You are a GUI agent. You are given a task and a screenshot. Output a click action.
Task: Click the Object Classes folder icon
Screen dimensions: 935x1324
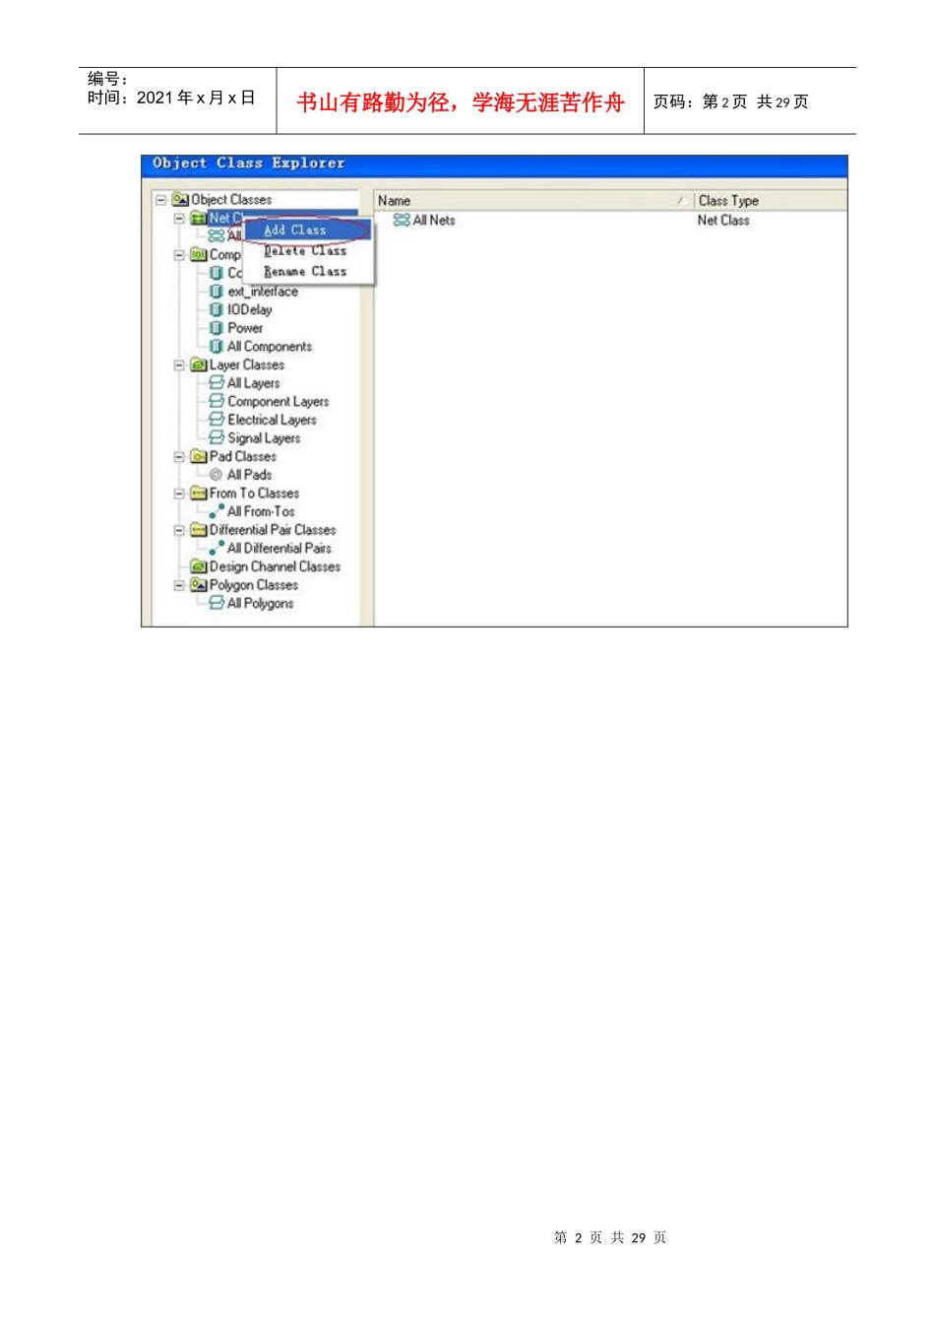point(180,200)
